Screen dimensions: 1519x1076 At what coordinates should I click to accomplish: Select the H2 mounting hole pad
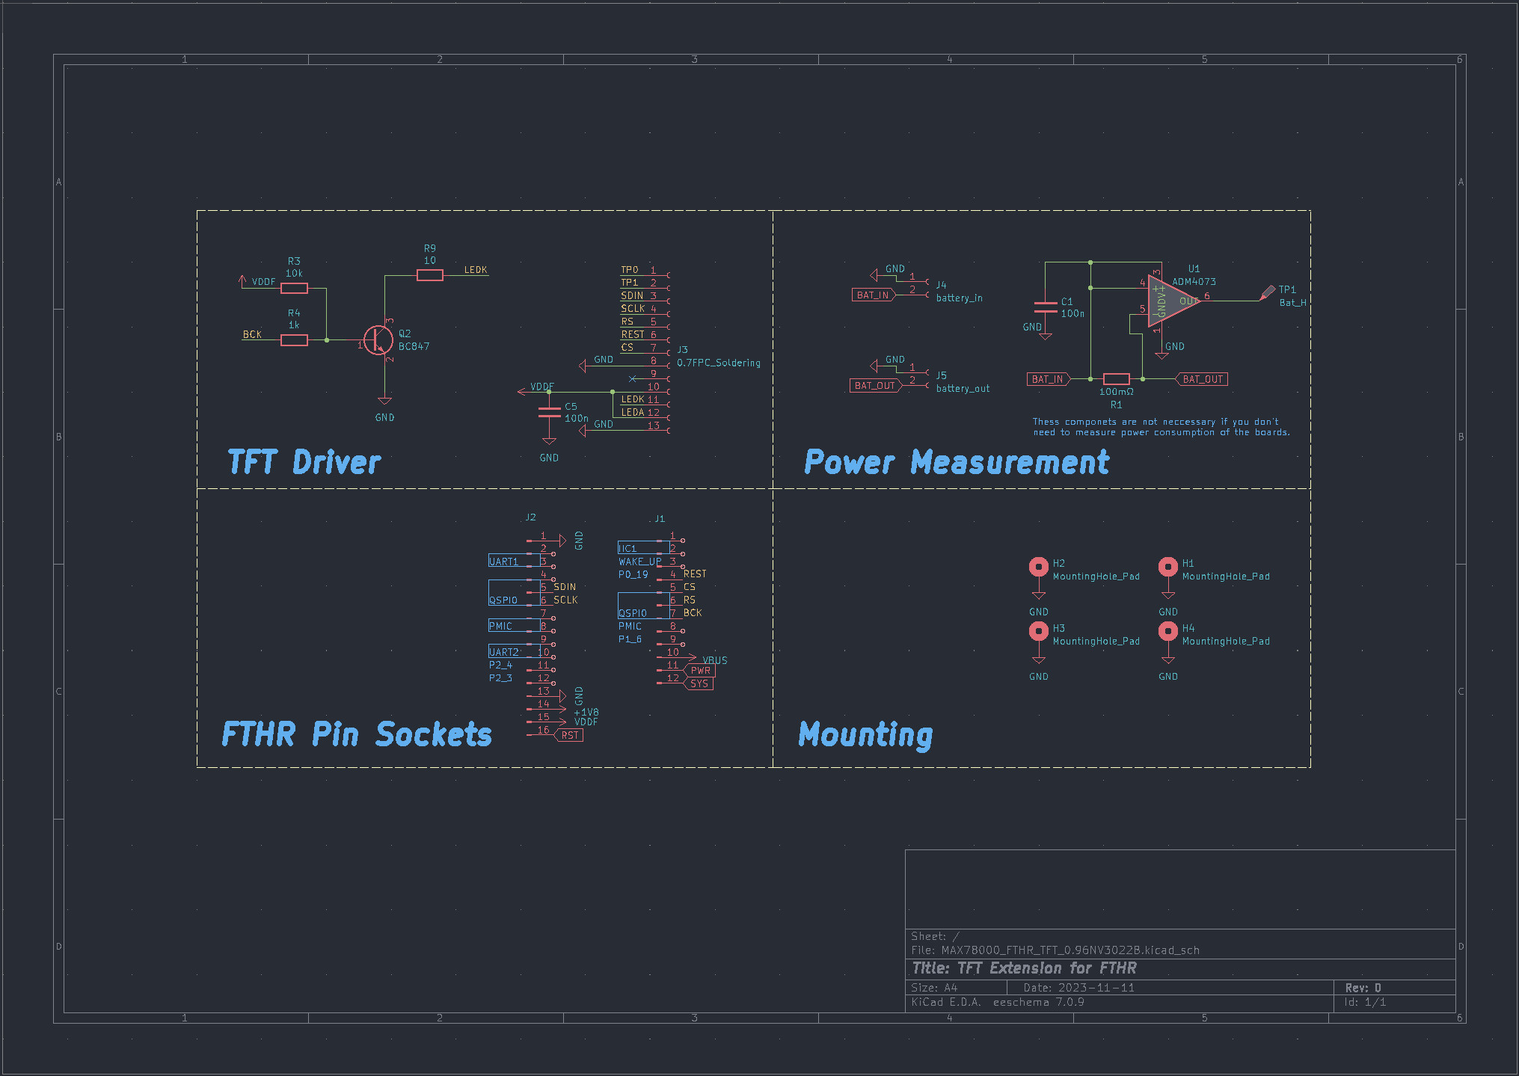tap(1038, 567)
